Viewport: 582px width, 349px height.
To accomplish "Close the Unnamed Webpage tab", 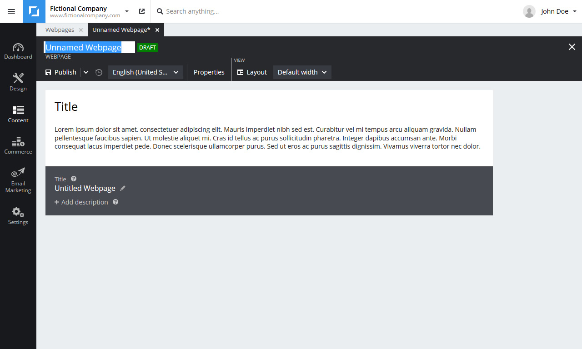I will [x=157, y=30].
